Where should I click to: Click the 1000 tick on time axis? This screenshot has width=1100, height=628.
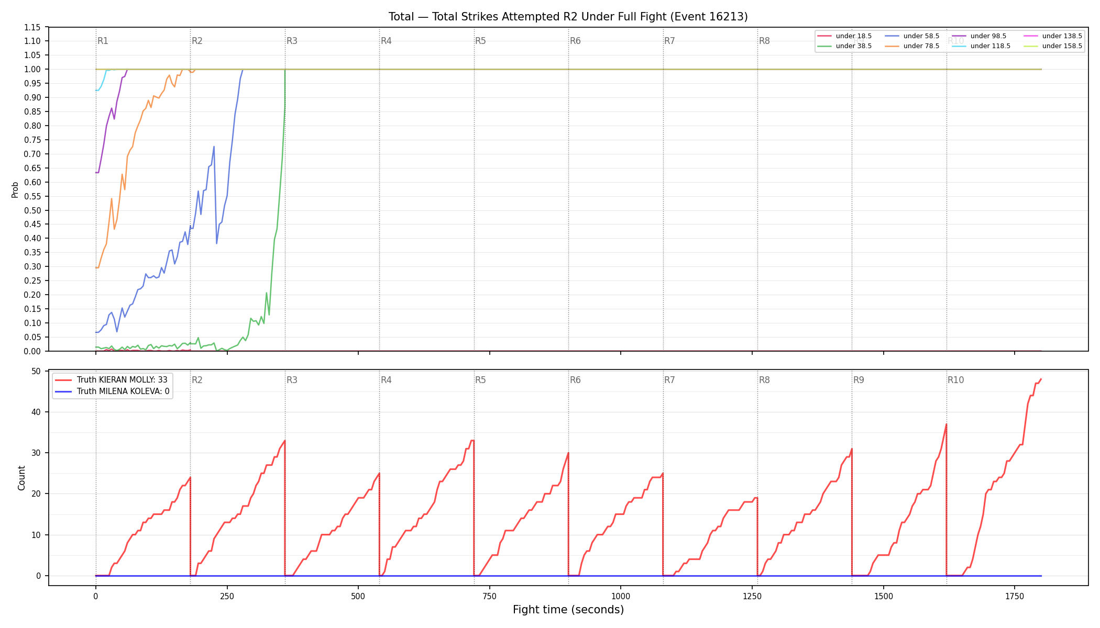pyautogui.click(x=621, y=596)
